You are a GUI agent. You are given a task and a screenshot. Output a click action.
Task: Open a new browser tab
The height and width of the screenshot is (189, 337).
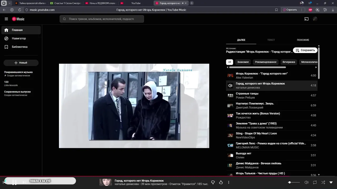[192, 3]
